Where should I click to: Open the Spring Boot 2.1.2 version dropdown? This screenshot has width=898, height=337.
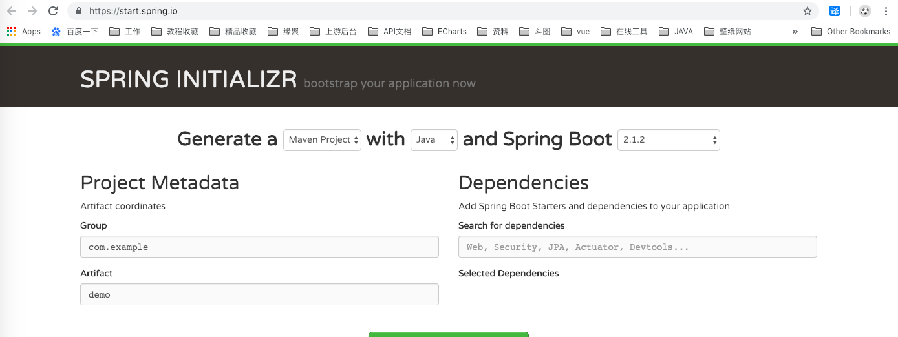coord(668,140)
